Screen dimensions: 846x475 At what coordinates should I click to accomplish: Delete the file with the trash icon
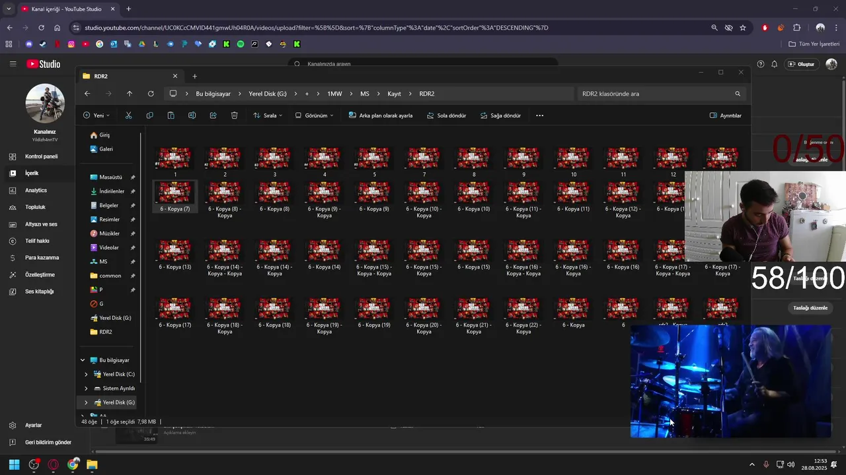[x=234, y=115]
